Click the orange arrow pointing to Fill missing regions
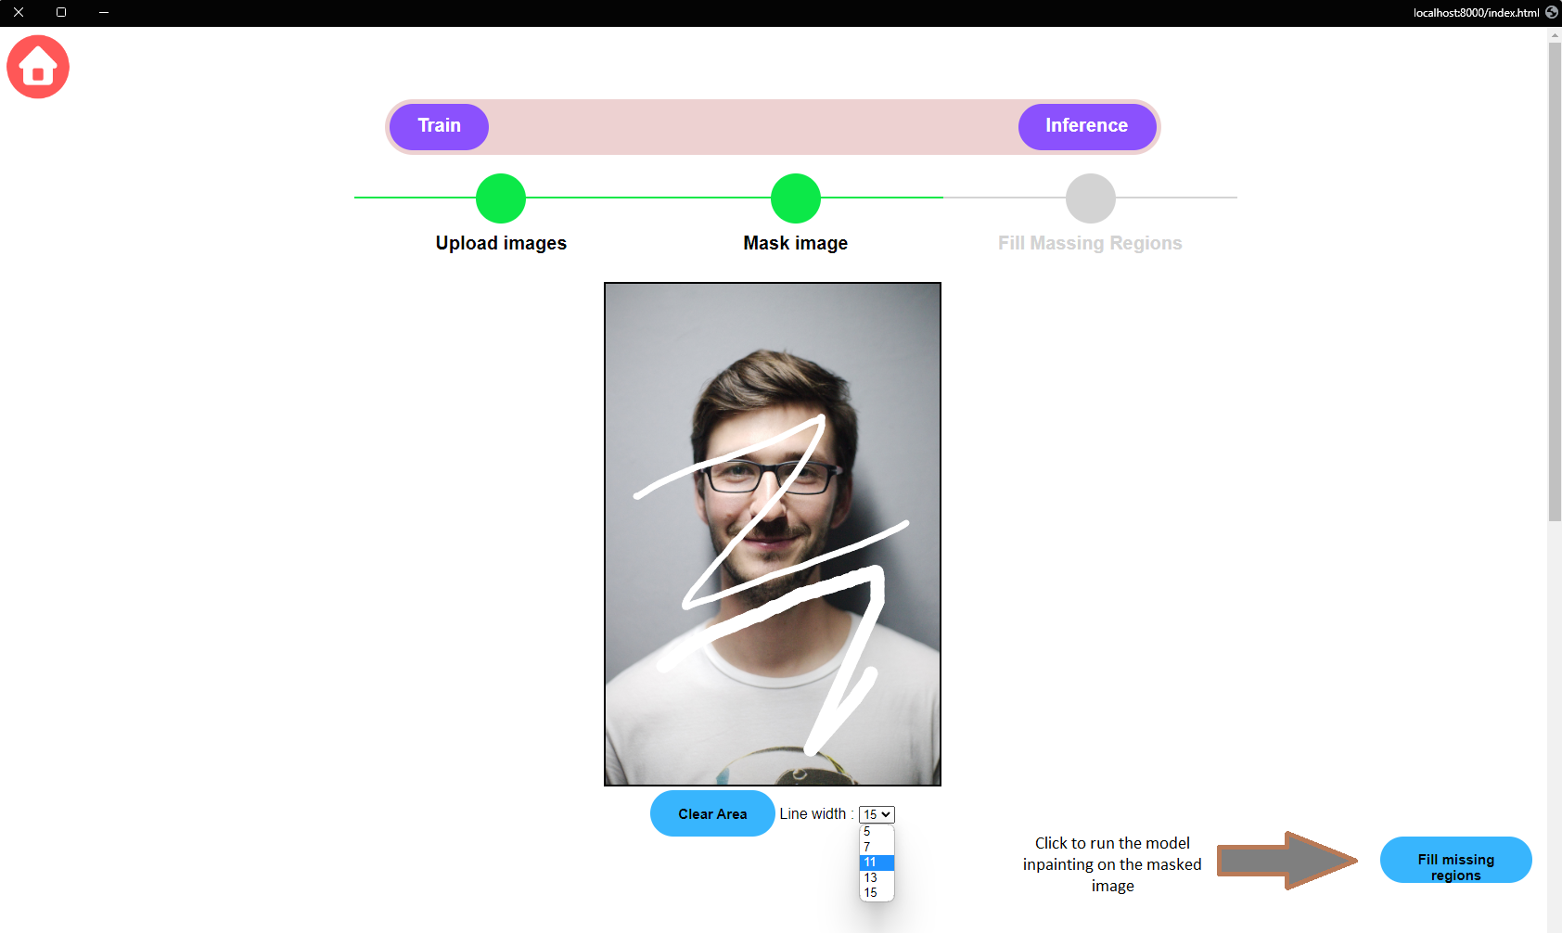Screen dimensions: 1562x933 click(x=1287, y=861)
